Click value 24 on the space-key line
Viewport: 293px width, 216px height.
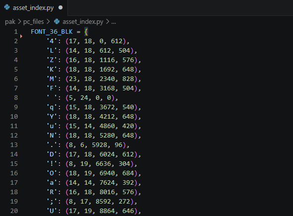point(84,98)
